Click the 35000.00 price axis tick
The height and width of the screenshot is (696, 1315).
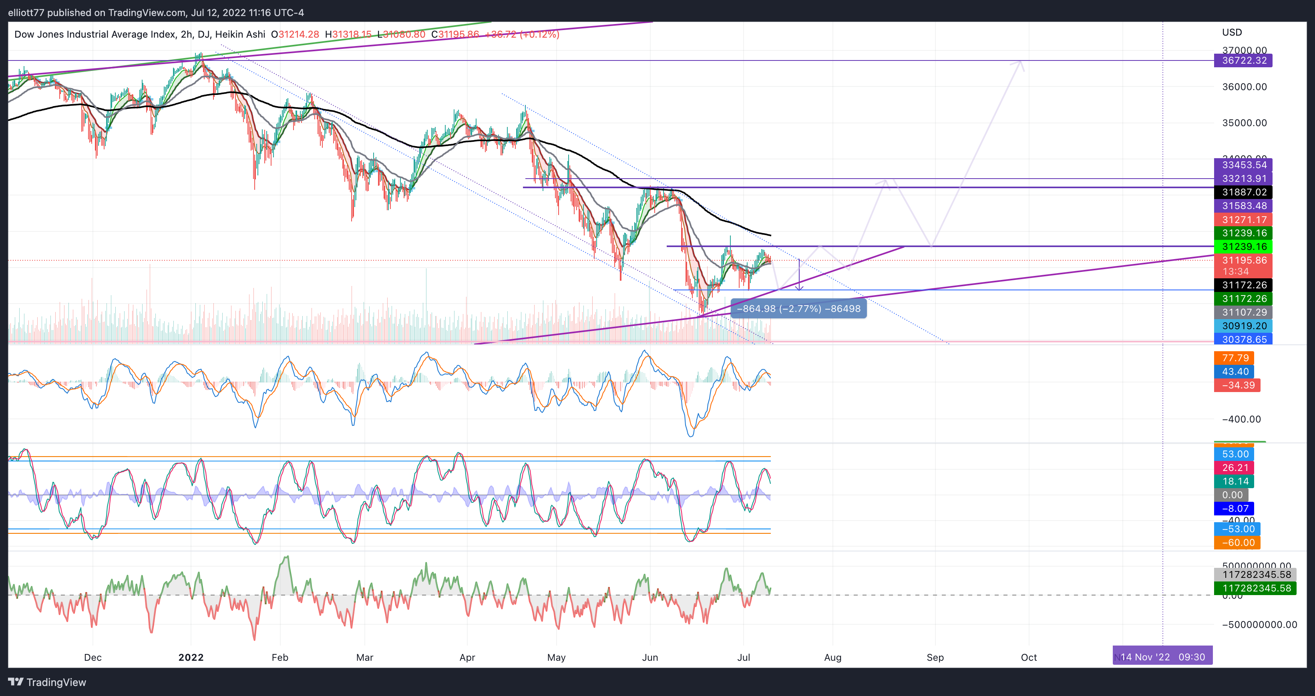click(x=1244, y=123)
